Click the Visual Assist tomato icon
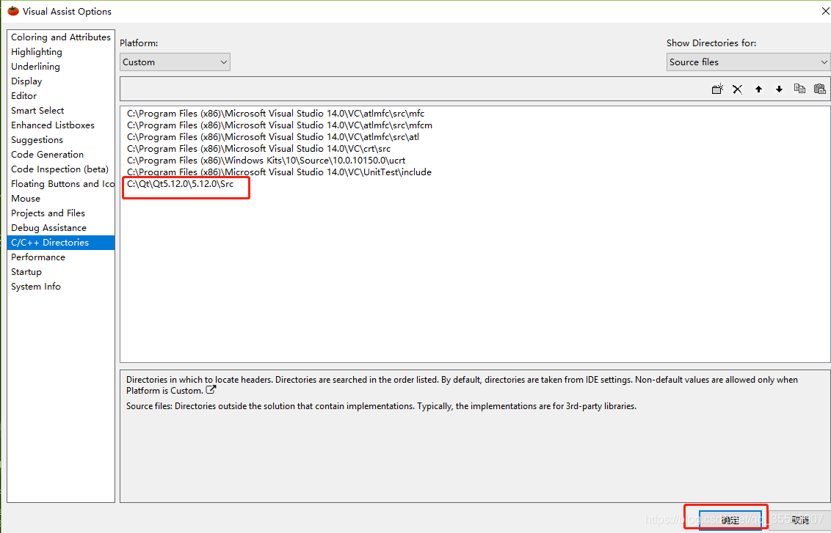 coord(13,10)
